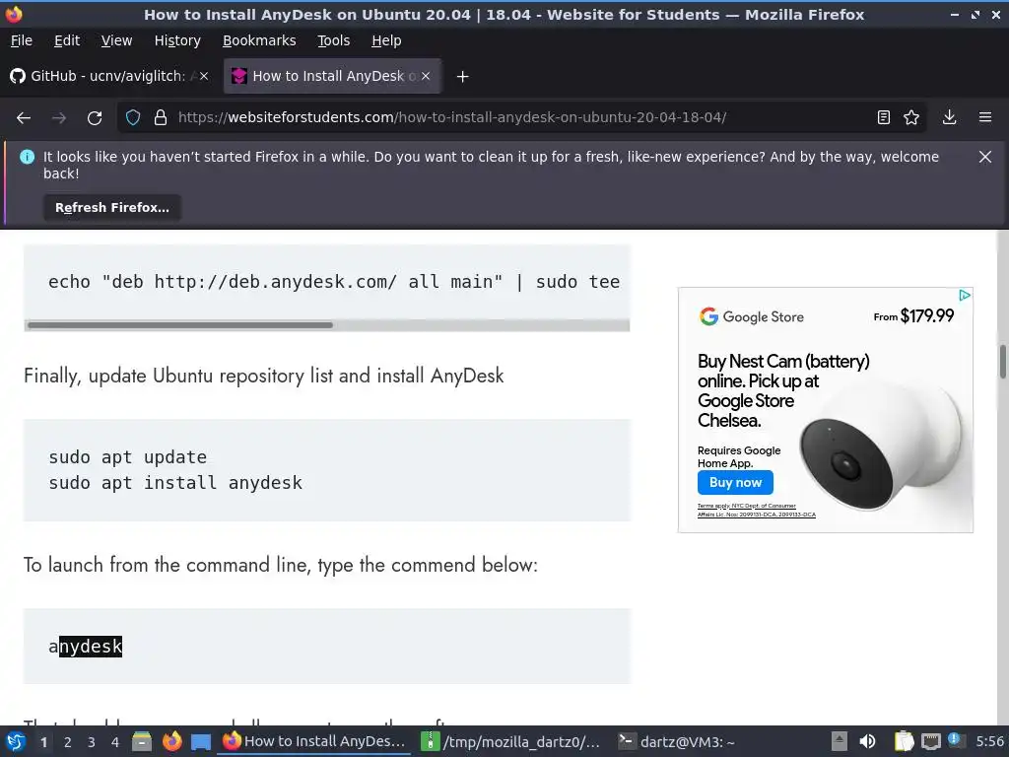Click the echo deb.anydesk.com command line
Image resolution: width=1009 pixels, height=757 pixels.
click(334, 282)
